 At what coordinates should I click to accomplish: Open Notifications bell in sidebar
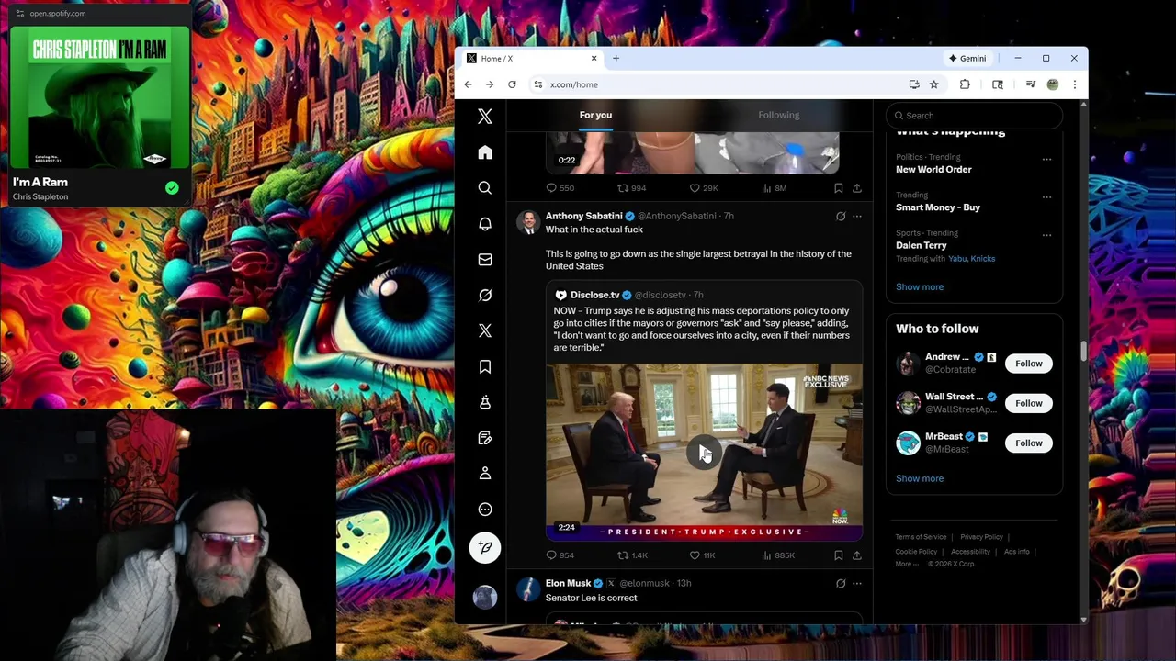tap(485, 224)
